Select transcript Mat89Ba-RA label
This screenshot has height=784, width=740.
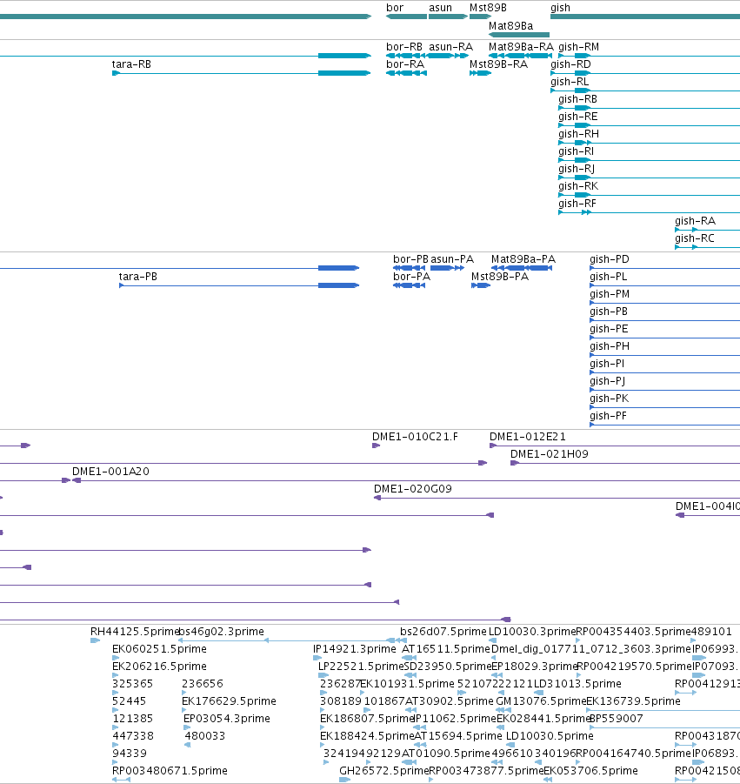(x=521, y=46)
